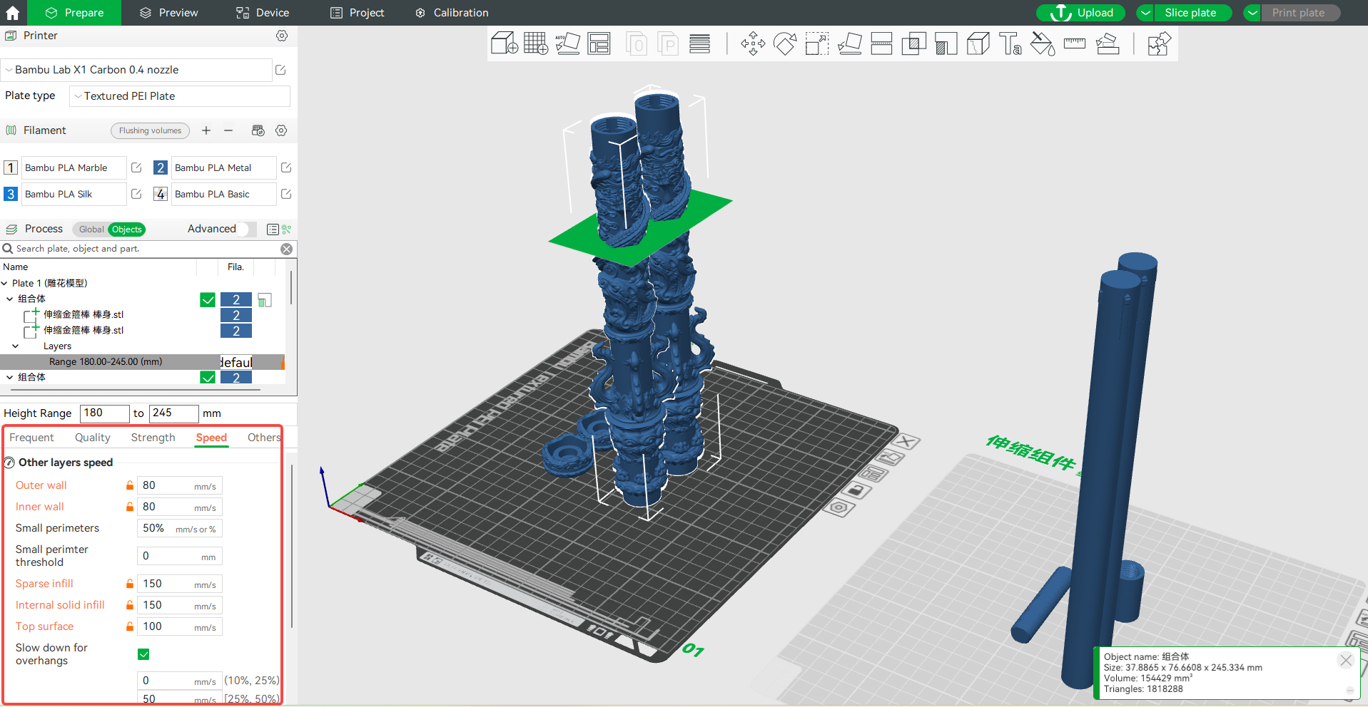Open the Quality settings tab
Screen dimensions: 1368x707
(93, 438)
